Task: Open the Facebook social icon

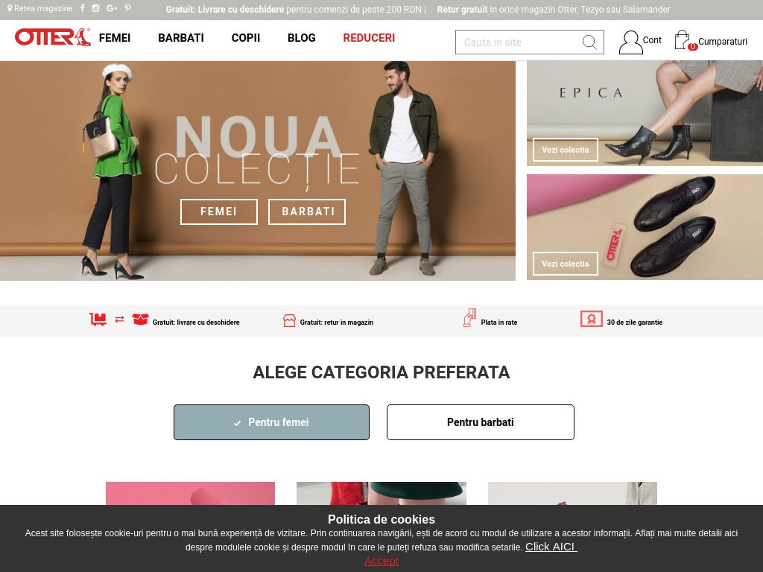Action: pyautogui.click(x=82, y=8)
